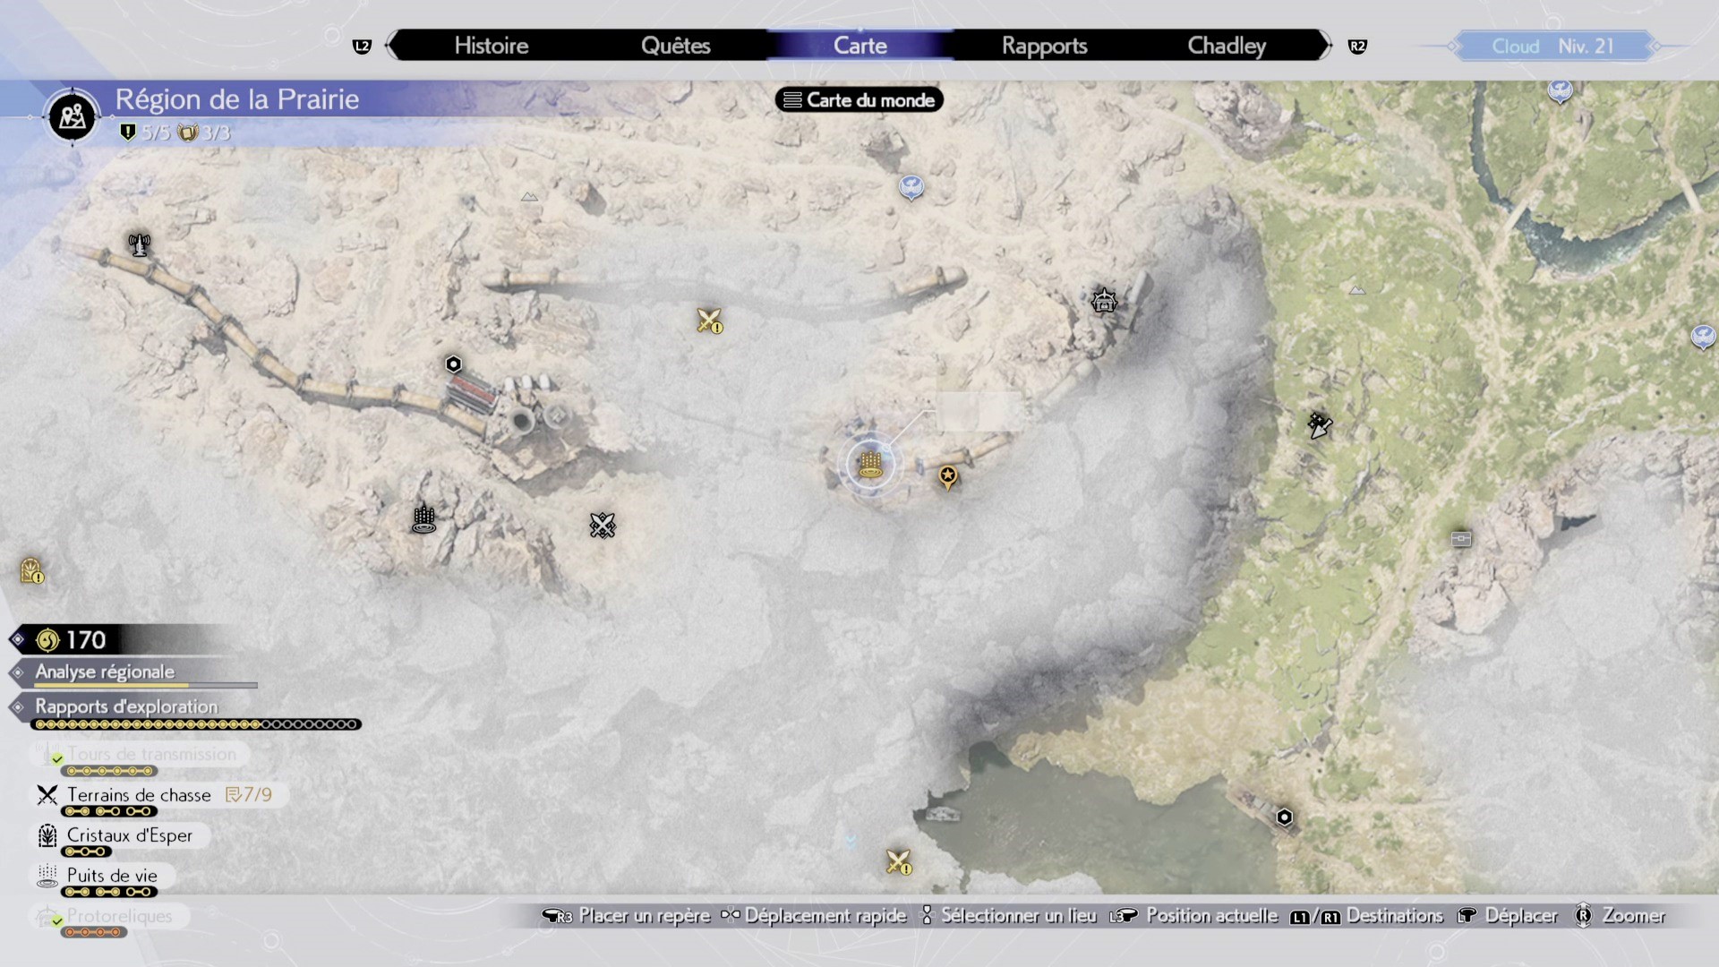Select the Puits de vie icon in the sidebar list

[46, 876]
